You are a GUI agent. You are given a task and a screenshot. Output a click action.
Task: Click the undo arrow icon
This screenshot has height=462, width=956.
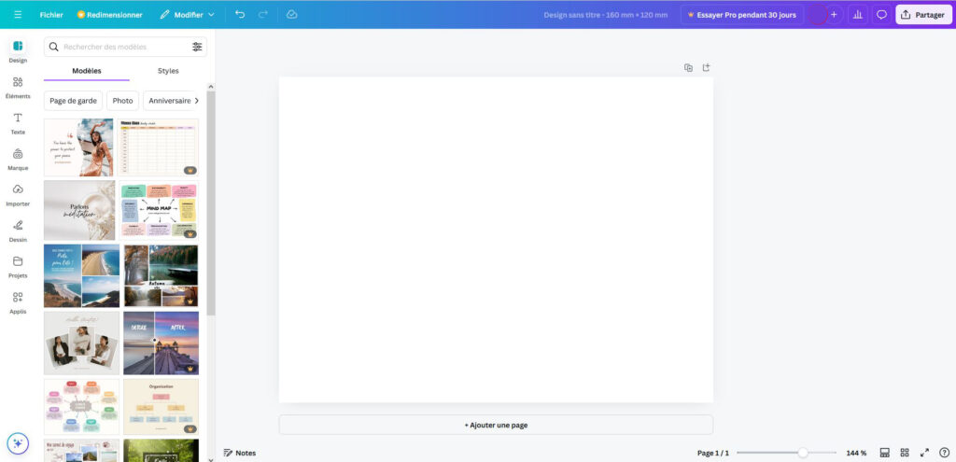(240, 15)
